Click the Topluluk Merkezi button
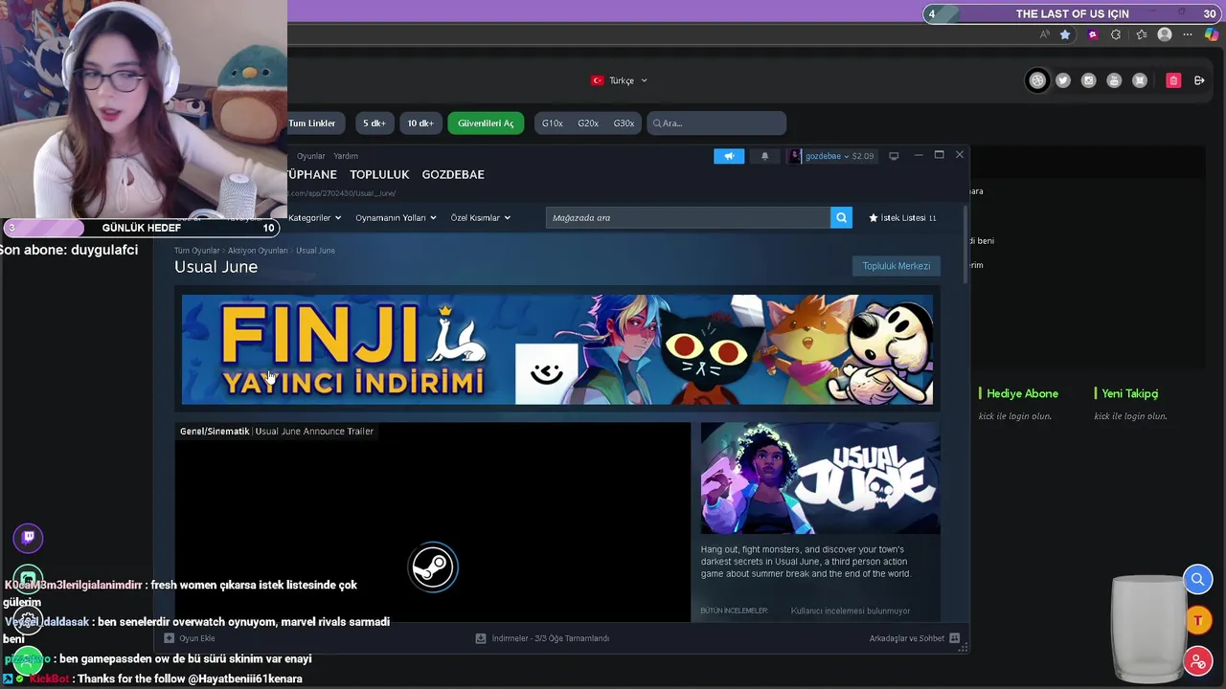This screenshot has width=1226, height=689. point(897,266)
